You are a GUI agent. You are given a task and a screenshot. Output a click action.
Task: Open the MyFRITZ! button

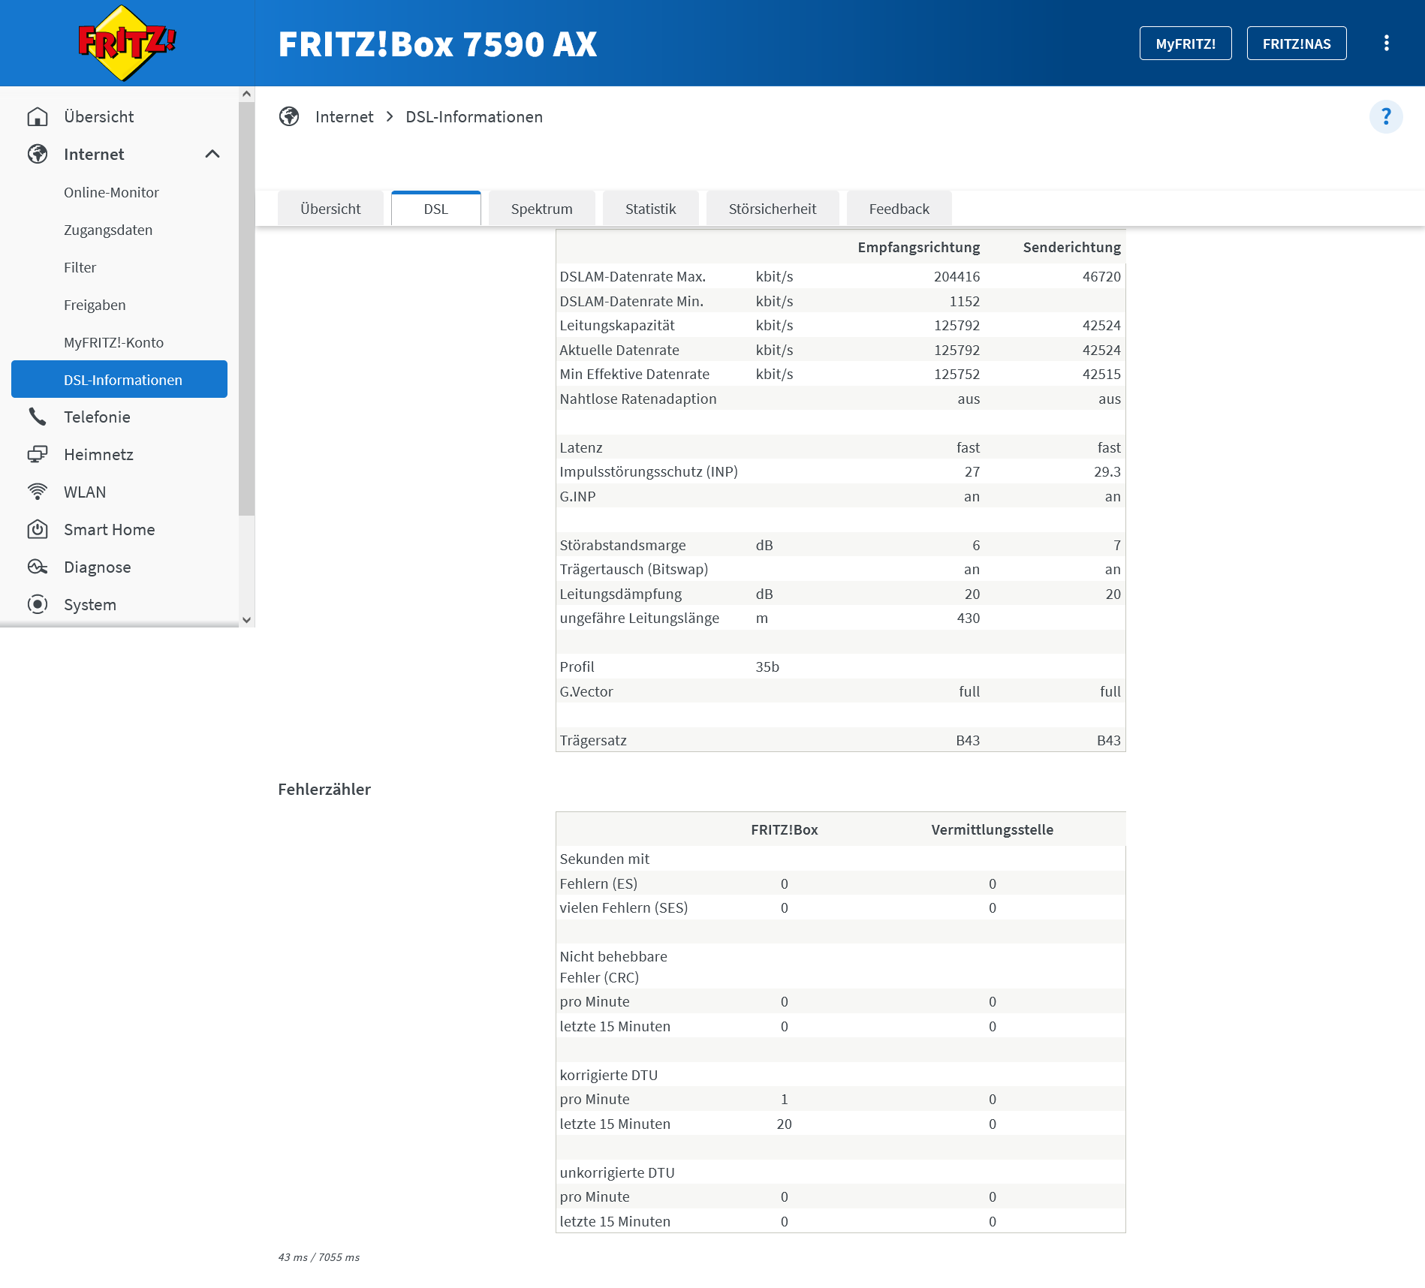coord(1185,44)
